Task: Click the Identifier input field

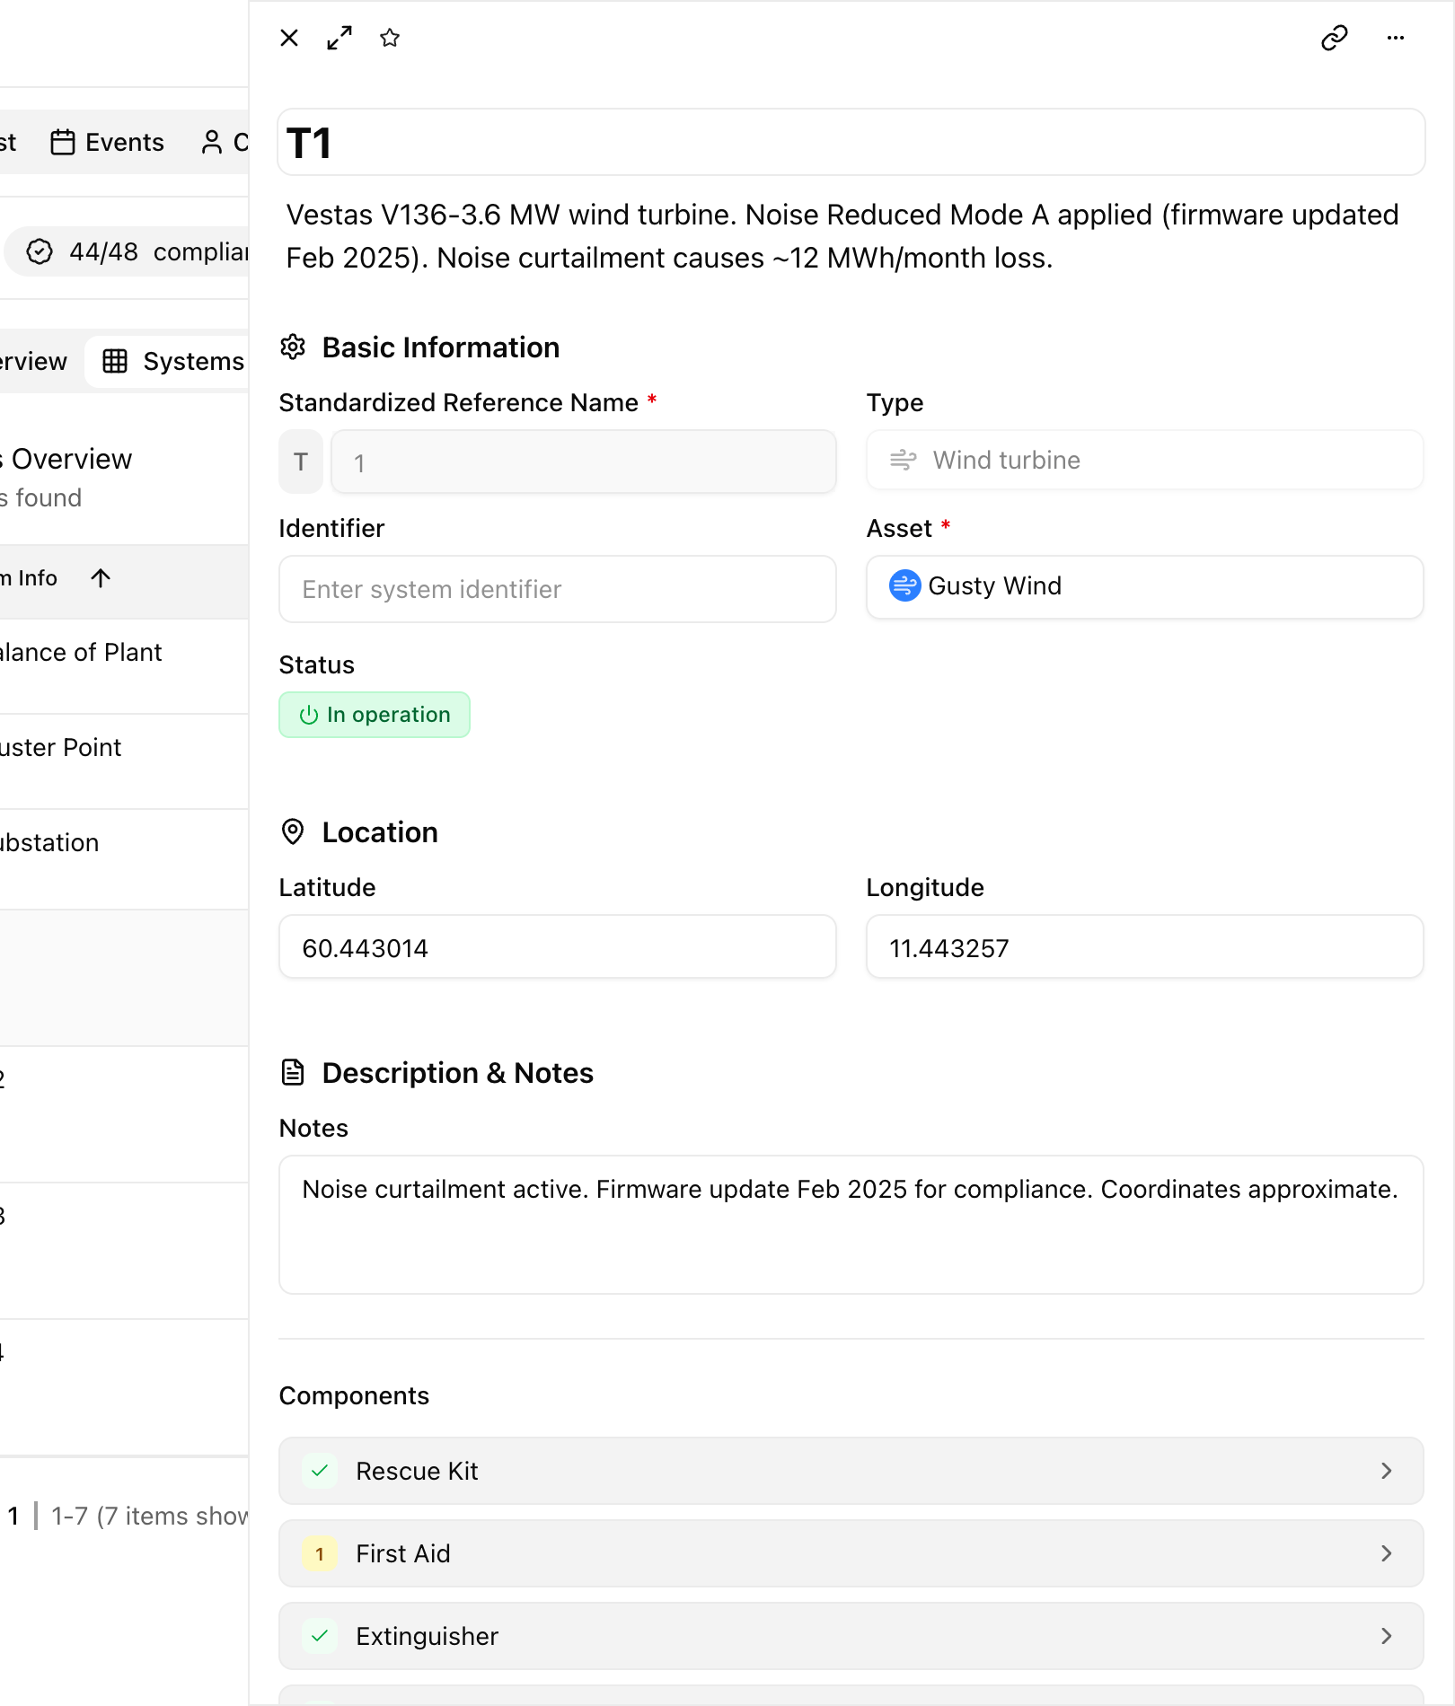Action: point(558,589)
